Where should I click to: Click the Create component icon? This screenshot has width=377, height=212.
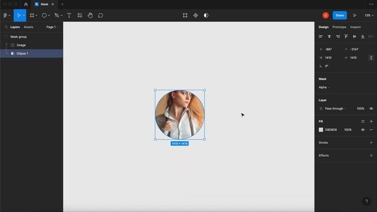pyautogui.click(x=196, y=15)
